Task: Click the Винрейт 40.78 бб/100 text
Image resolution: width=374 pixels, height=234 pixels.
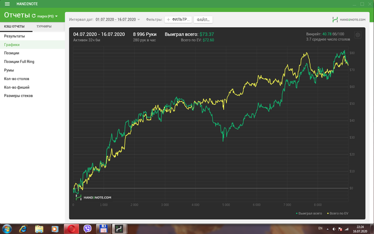Action: tap(325, 34)
